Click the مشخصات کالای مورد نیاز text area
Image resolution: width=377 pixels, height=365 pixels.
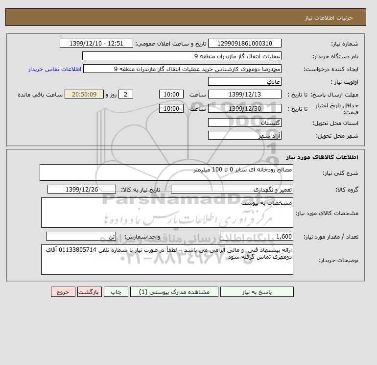167,213
